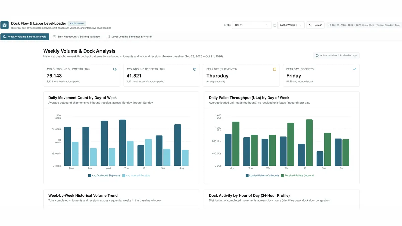Click truck icon in Avg Outbound Shipments card
This screenshot has height=226, width=402.
115,69
